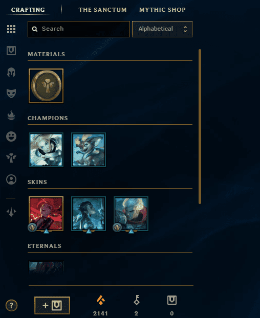Select the Crafting tab

28,10
